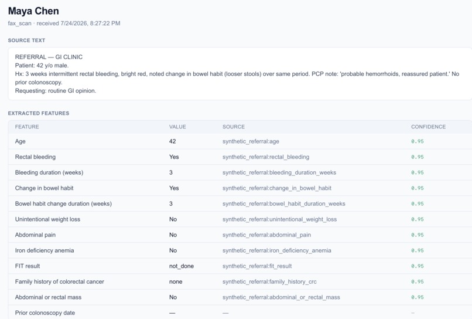The height and width of the screenshot is (319, 472).
Task: Click Family history of colorectal cancer
Action: click(60, 281)
